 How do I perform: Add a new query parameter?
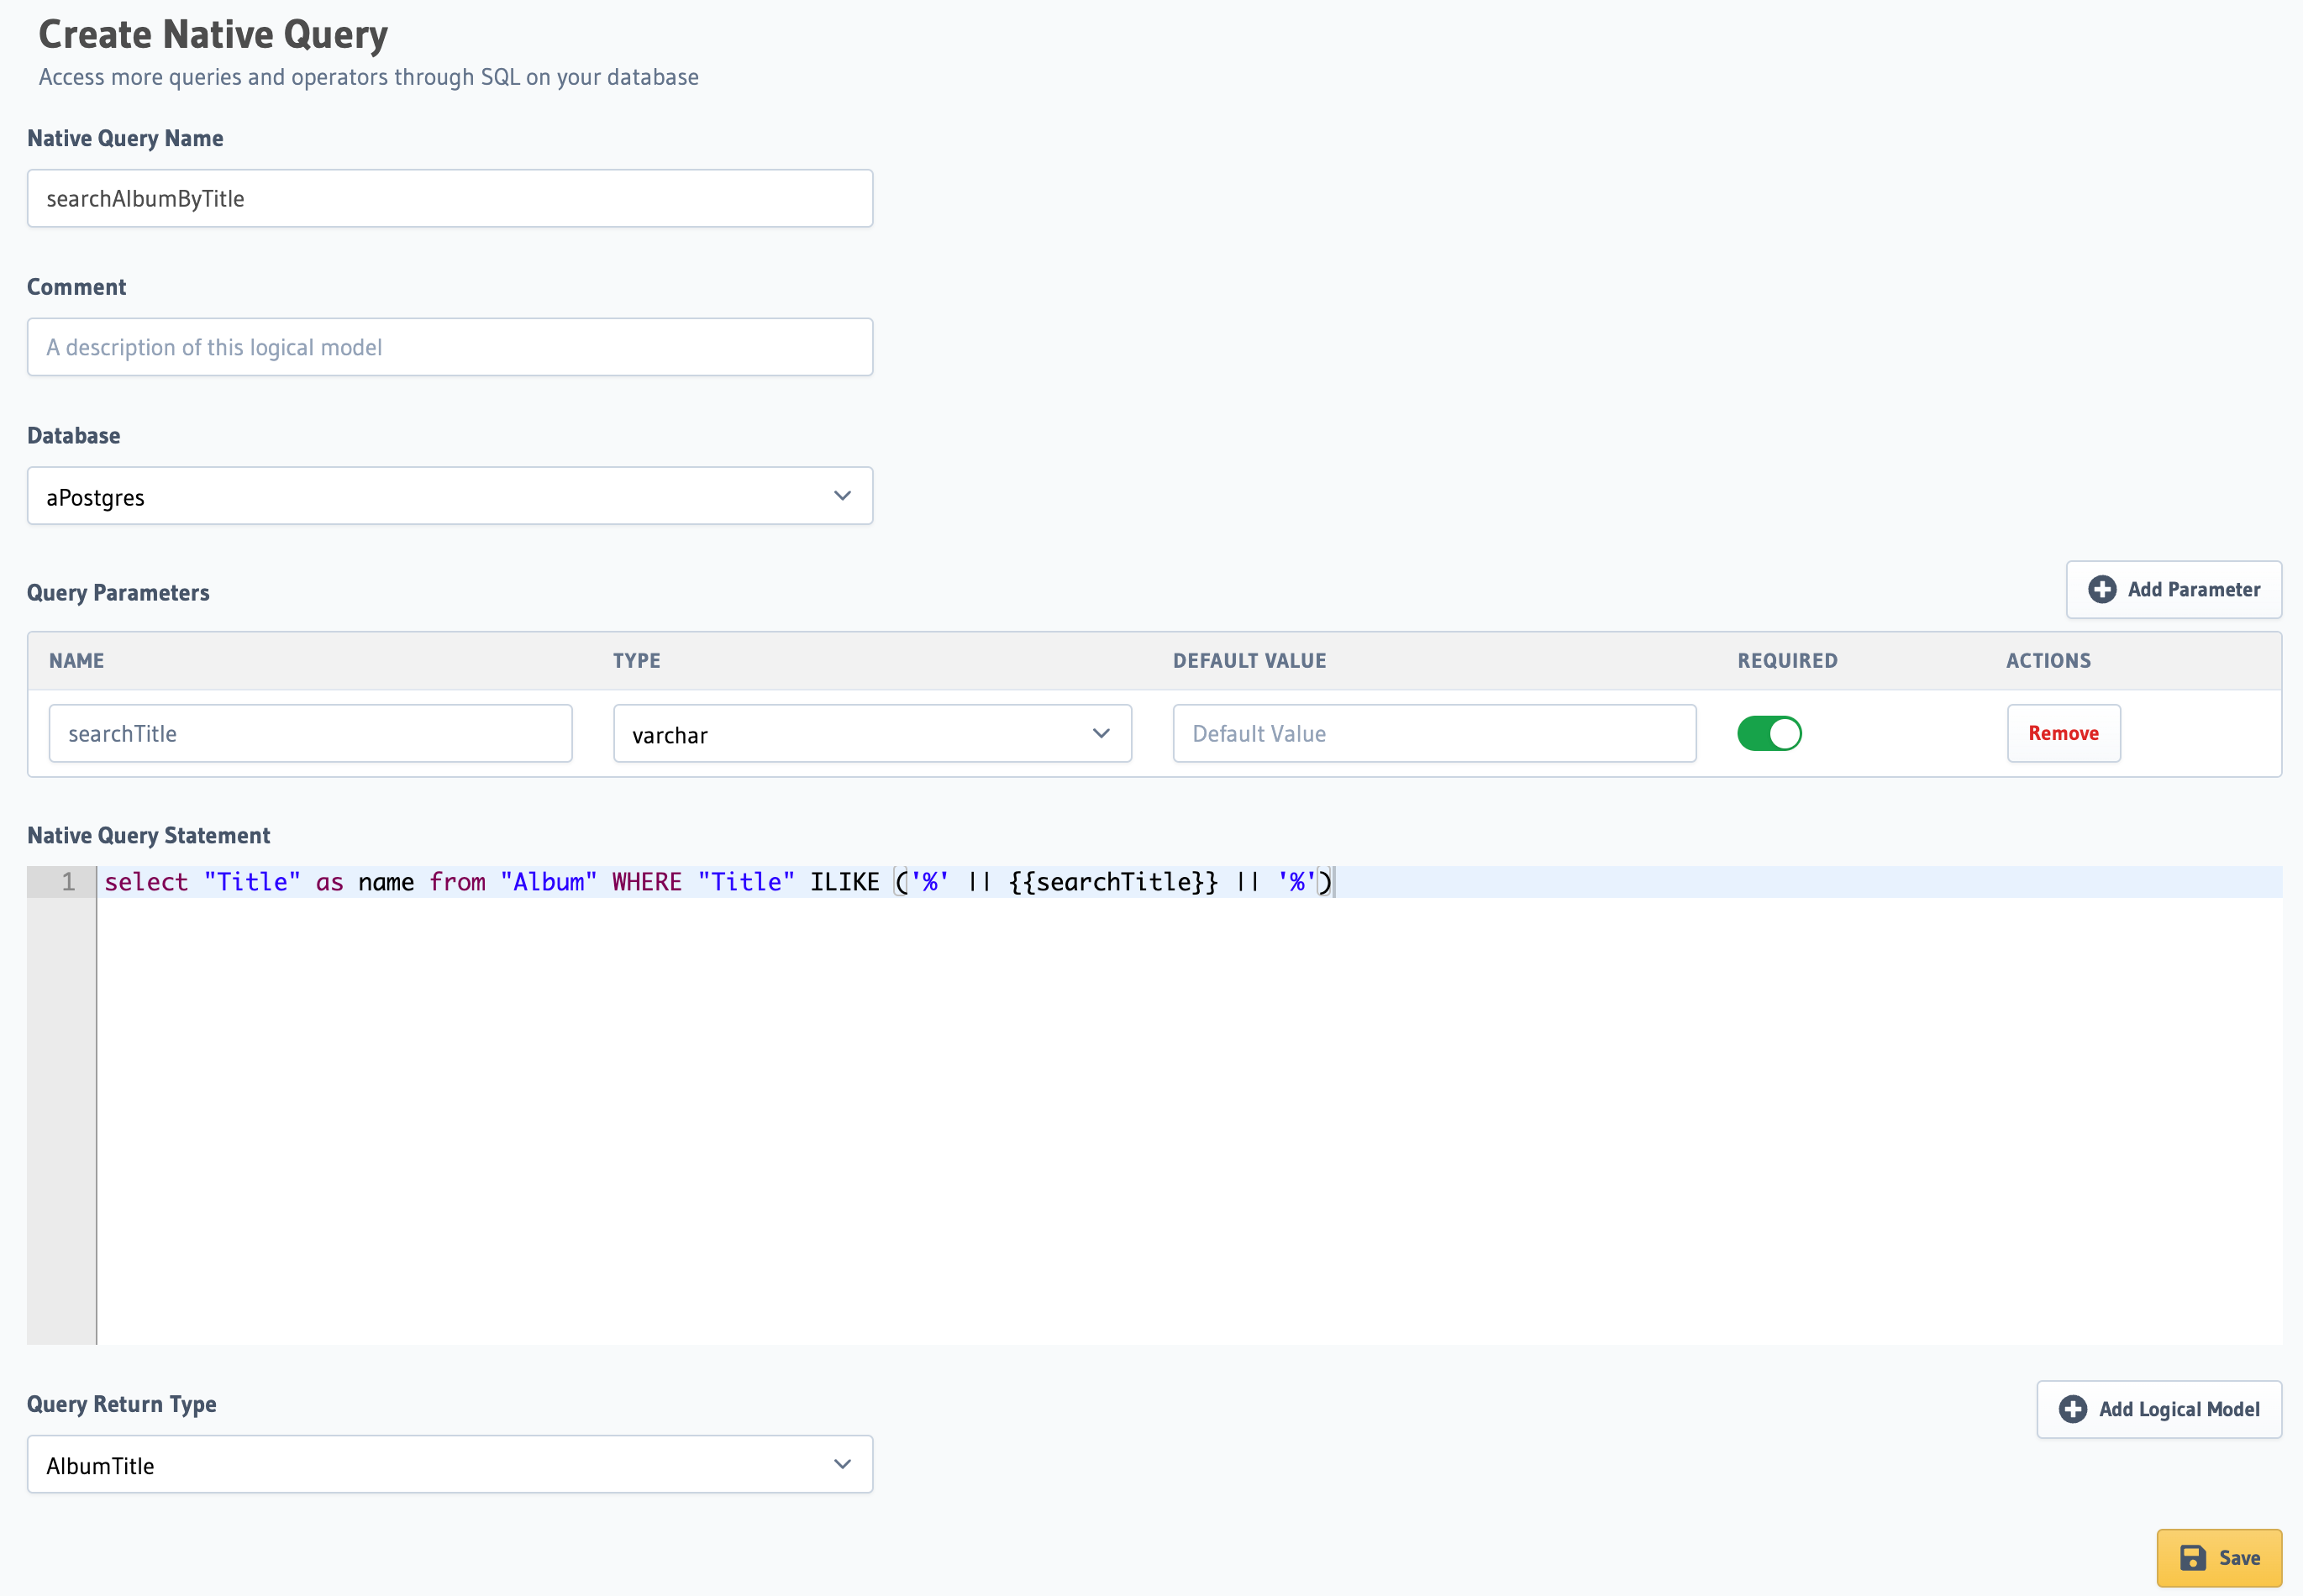tap(2173, 589)
